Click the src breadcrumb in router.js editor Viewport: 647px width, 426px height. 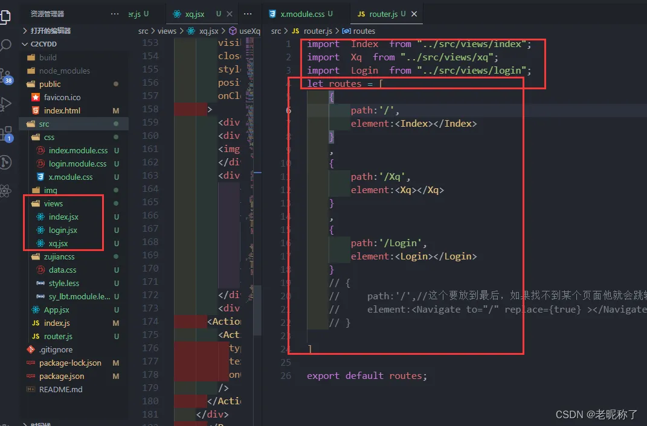276,31
